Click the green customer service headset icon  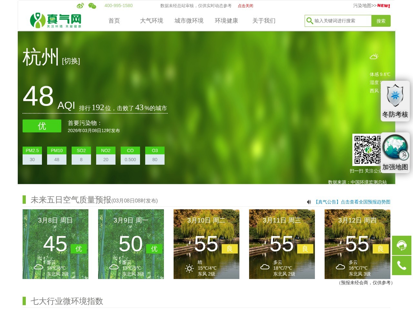coord(401,245)
